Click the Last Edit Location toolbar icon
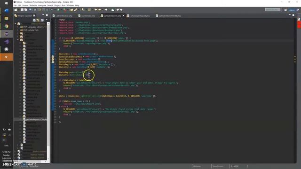Image resolution: width=301 pixels, height=169 pixels. 95,10
